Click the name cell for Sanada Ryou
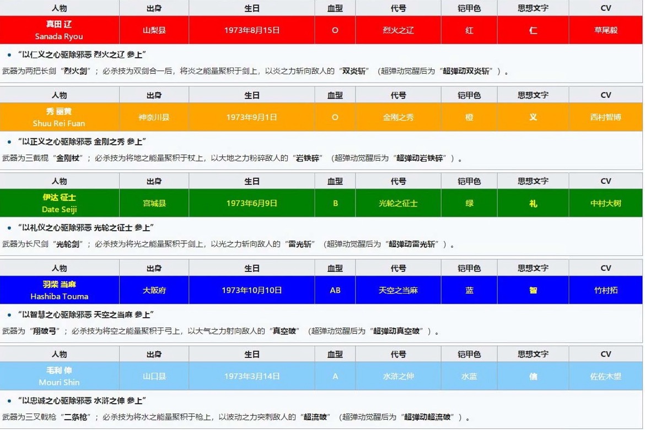645x430 pixels. click(x=59, y=30)
